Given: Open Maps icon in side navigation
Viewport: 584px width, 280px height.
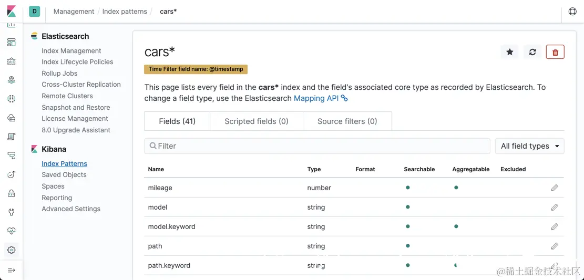Looking at the screenshot, I should click(12, 80).
